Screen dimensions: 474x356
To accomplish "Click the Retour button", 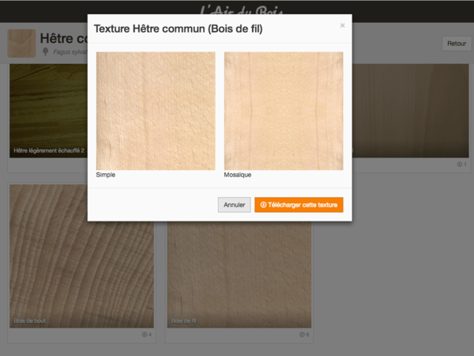I will tap(456, 44).
